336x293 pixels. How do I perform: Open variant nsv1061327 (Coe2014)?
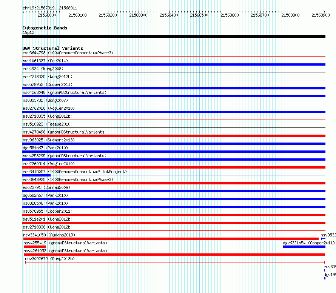45,61
